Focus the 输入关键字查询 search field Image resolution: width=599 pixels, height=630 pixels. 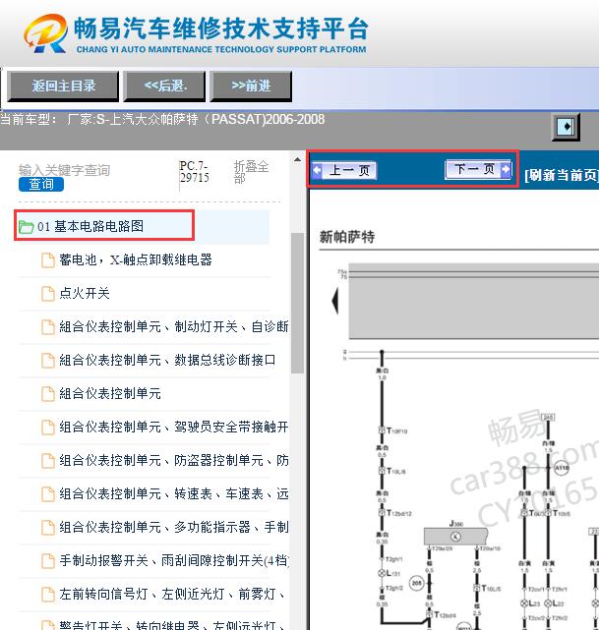click(64, 170)
